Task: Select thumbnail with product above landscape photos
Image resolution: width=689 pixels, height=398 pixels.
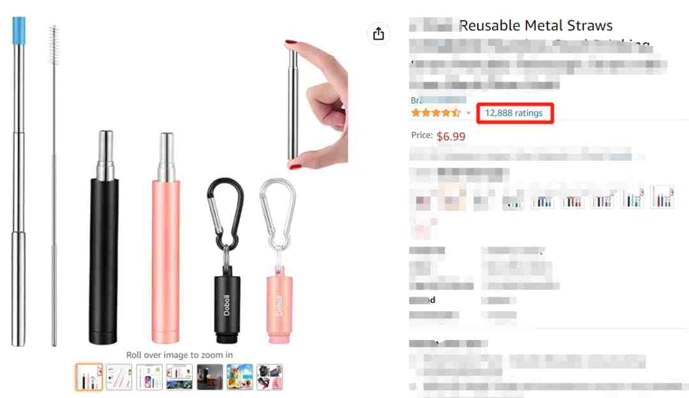Action: pyautogui.click(x=179, y=377)
